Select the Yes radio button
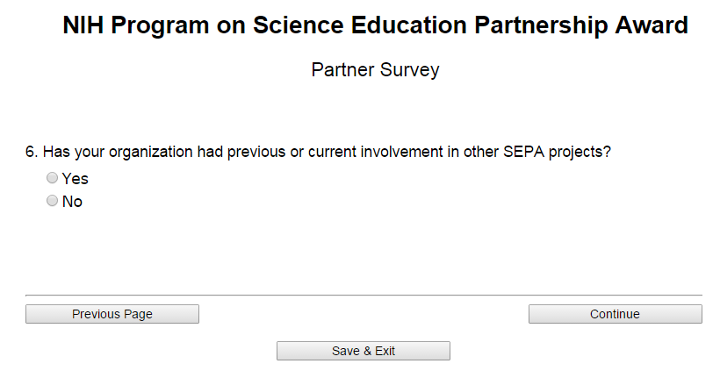This screenshot has width=720, height=385. [53, 178]
